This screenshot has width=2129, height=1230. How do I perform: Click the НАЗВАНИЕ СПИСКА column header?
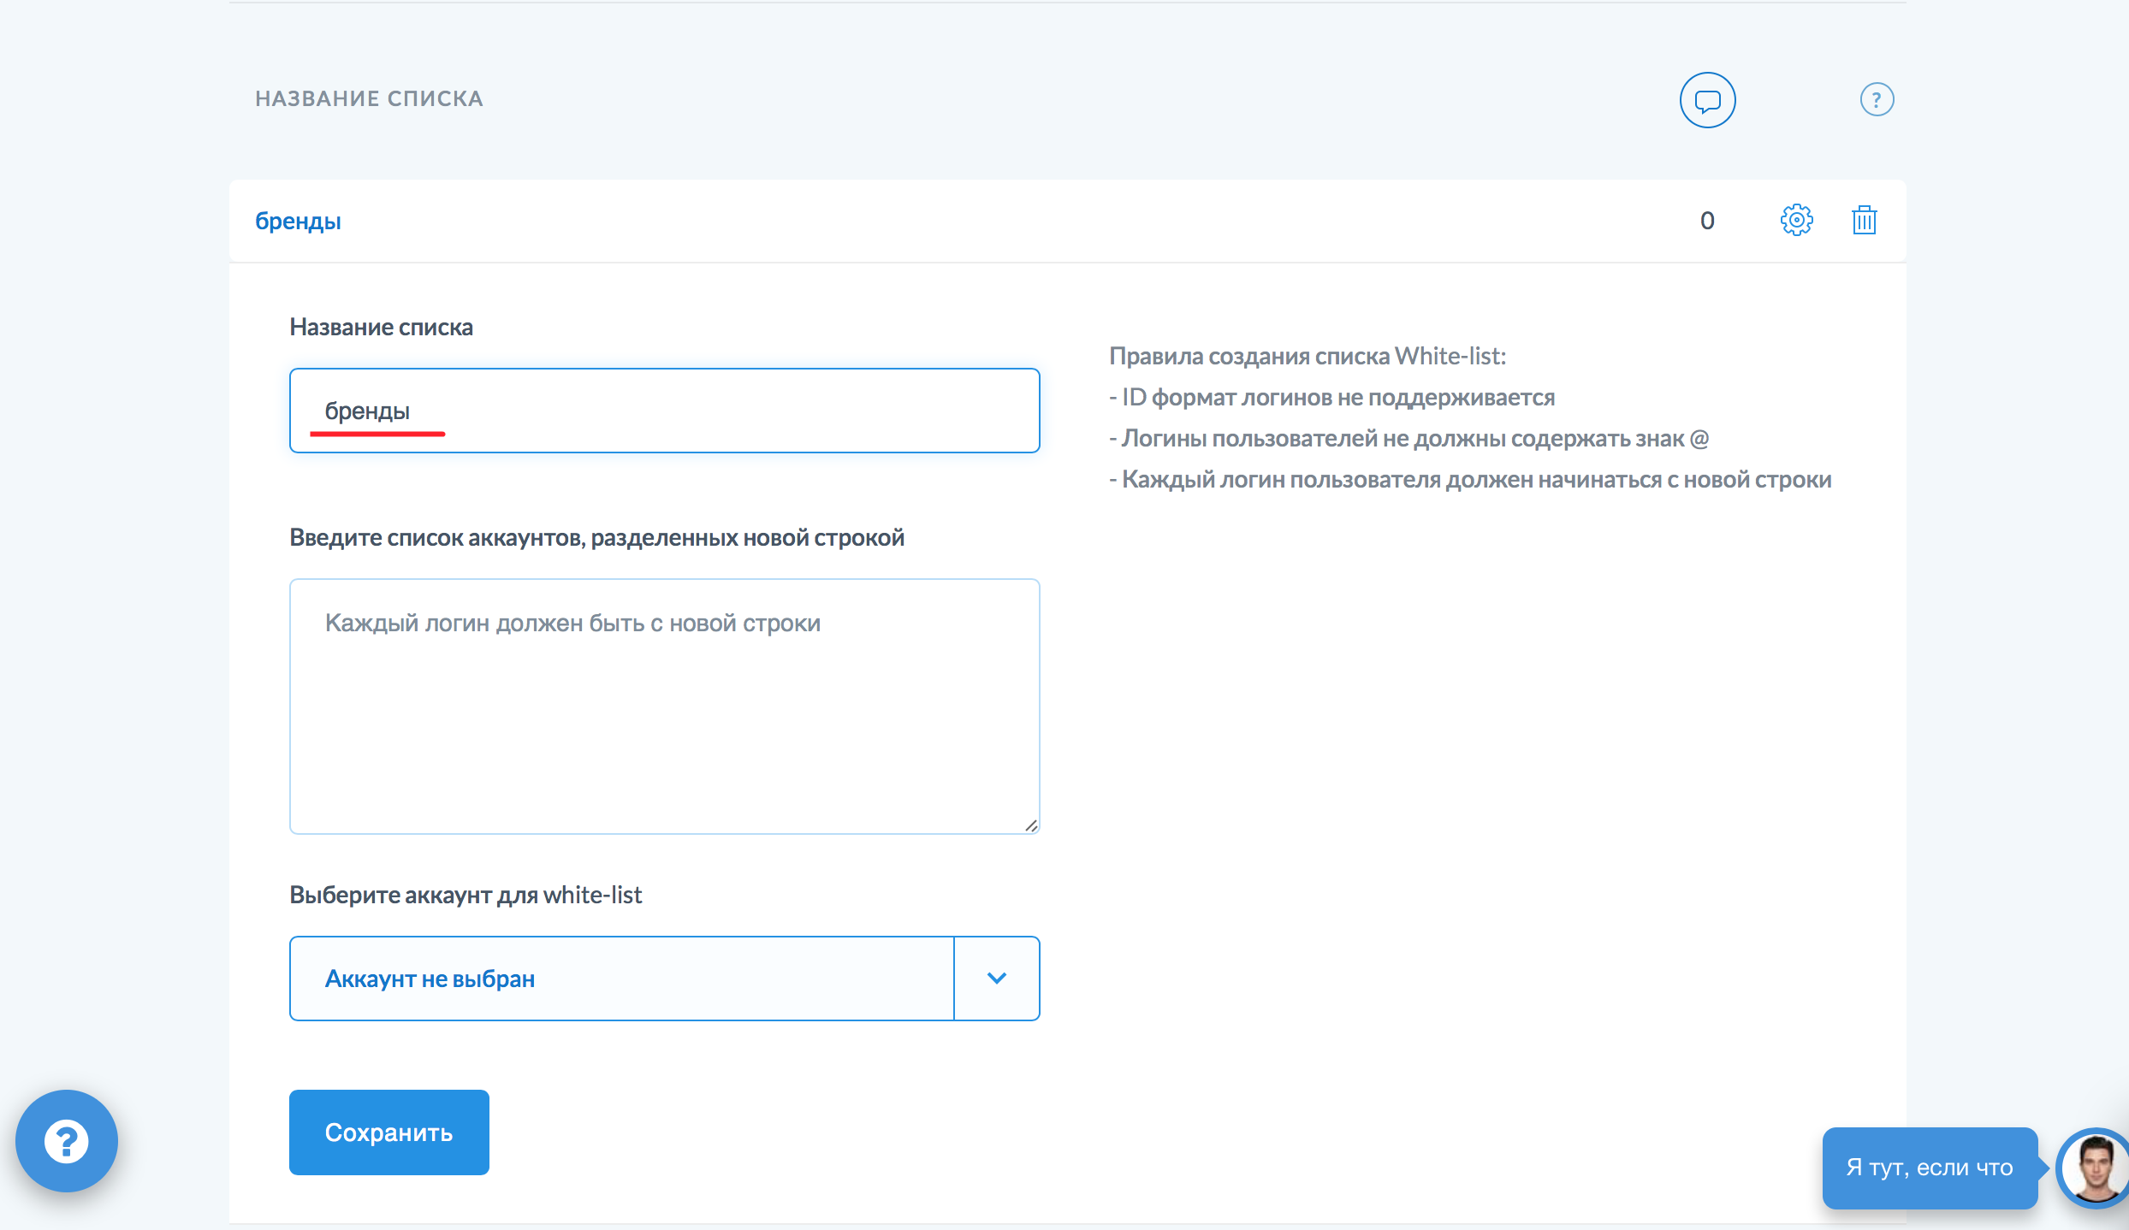point(369,99)
